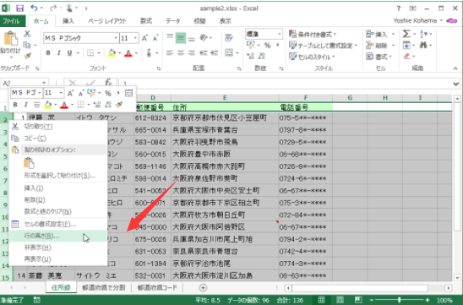Open the font name dropdown in ribbon
This screenshot has width=463, height=305.
116,38
